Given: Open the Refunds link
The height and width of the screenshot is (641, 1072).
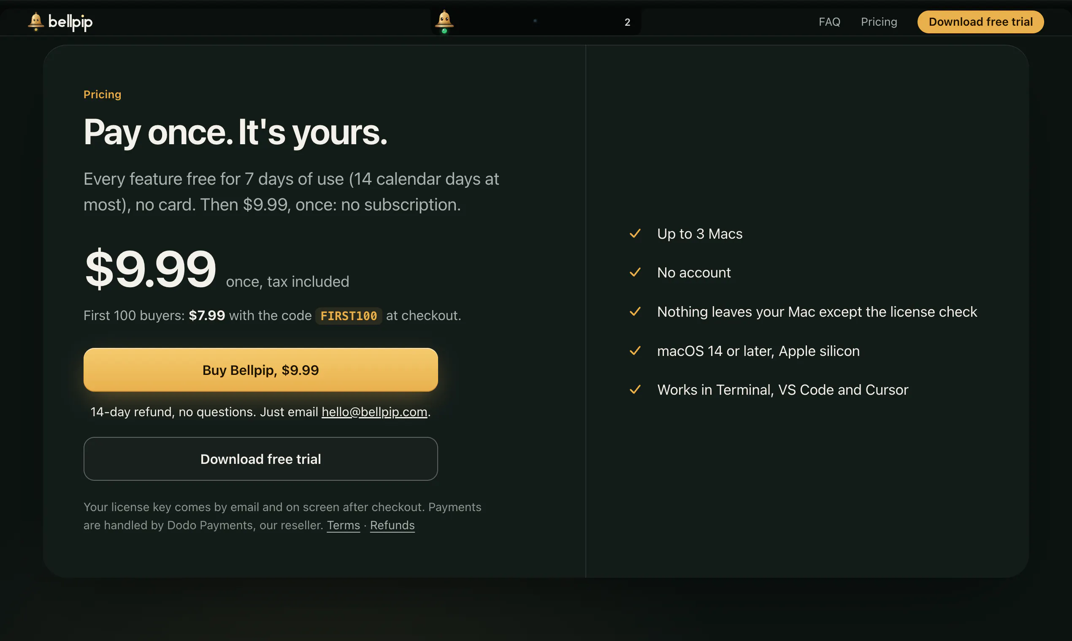Looking at the screenshot, I should (x=392, y=525).
